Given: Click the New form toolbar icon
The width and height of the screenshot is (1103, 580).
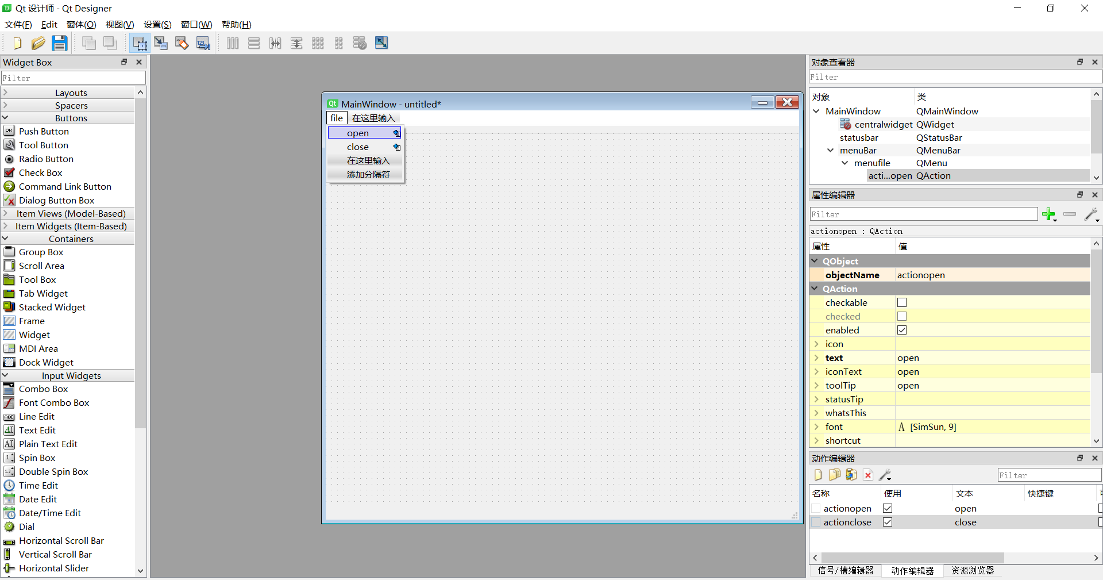Looking at the screenshot, I should click(x=17, y=43).
